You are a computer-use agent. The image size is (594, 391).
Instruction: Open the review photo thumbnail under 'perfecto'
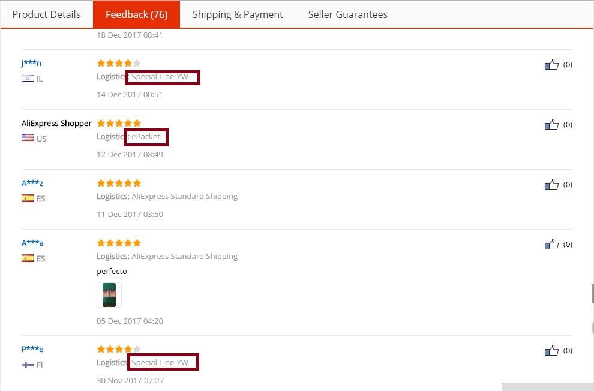109,295
